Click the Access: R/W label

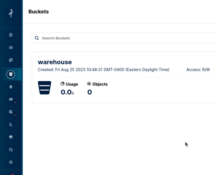198,70
